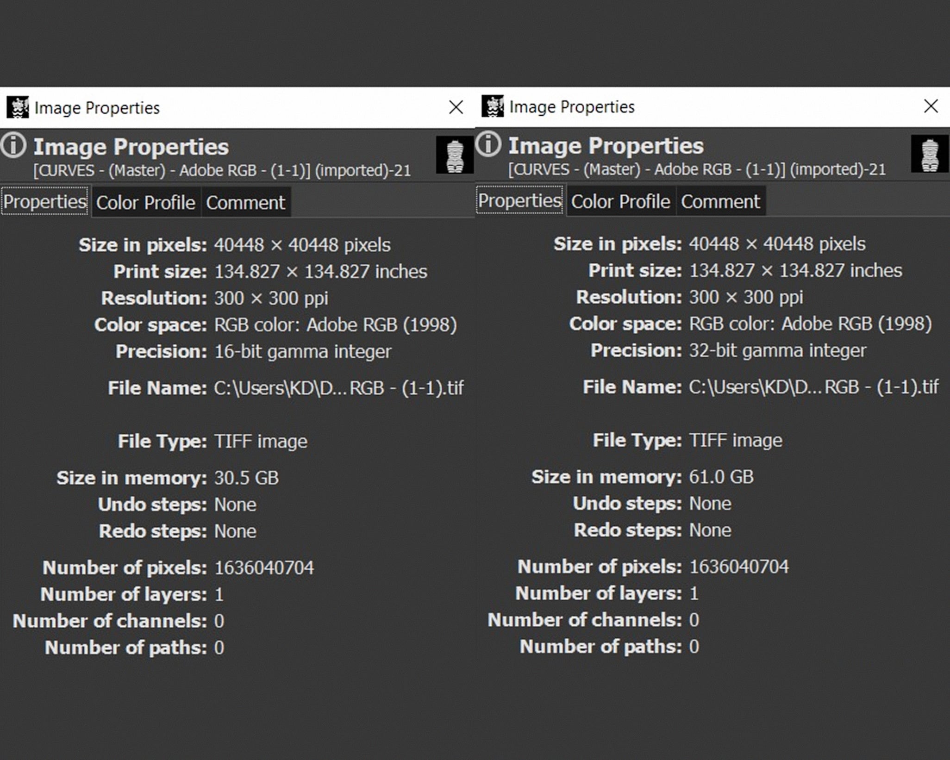The width and height of the screenshot is (950, 760).
Task: Click right dialog print size '134.827 × 134.827 inches'
Action: click(x=795, y=270)
